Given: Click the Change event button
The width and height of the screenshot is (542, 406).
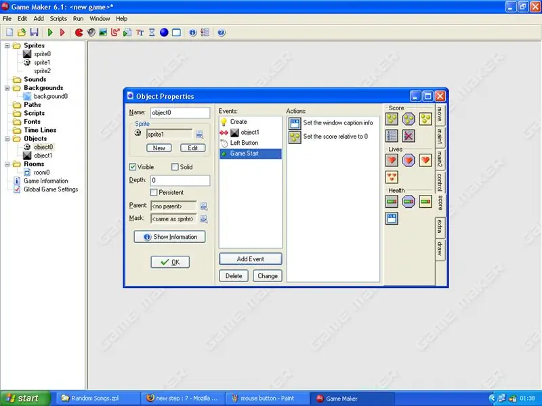Looking at the screenshot, I should coord(268,276).
